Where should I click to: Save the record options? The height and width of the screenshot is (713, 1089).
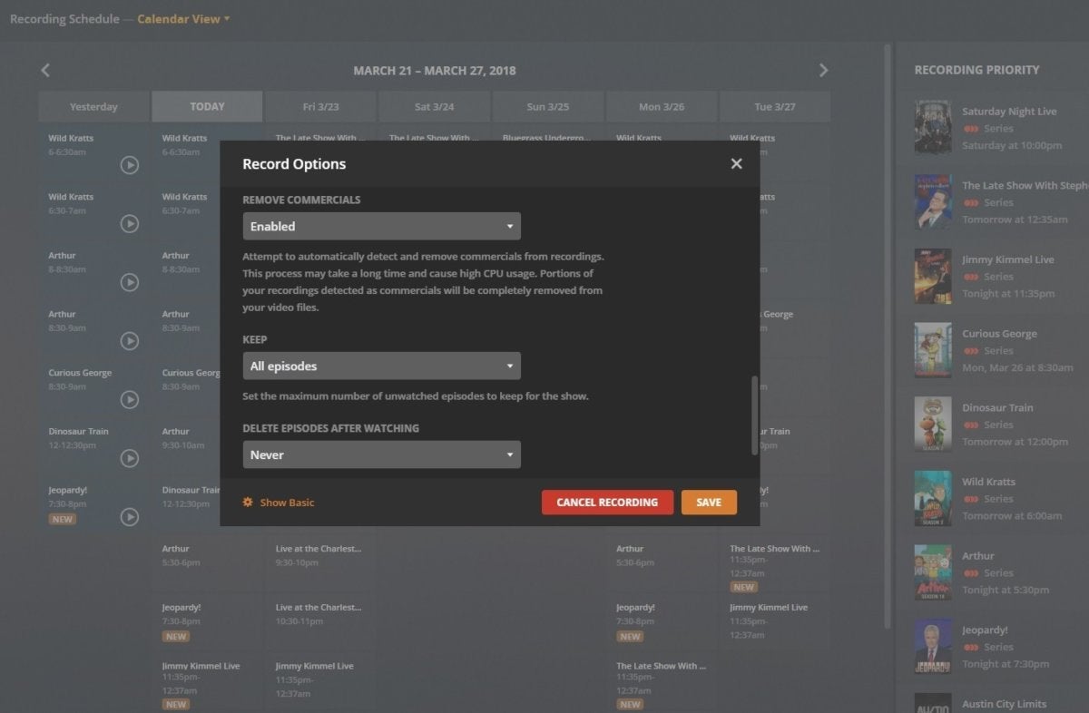tap(709, 503)
